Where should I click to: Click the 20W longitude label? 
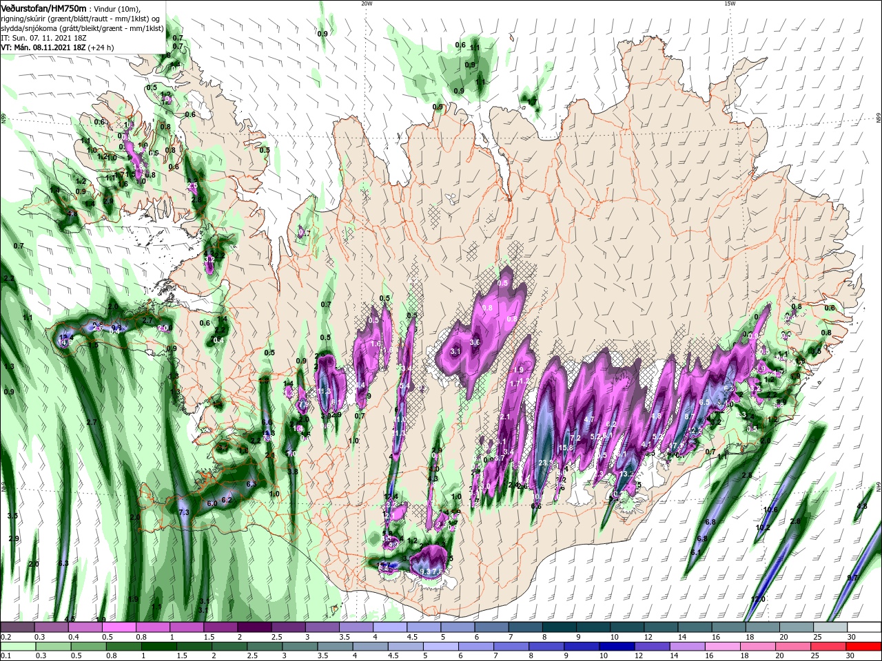(367, 3)
